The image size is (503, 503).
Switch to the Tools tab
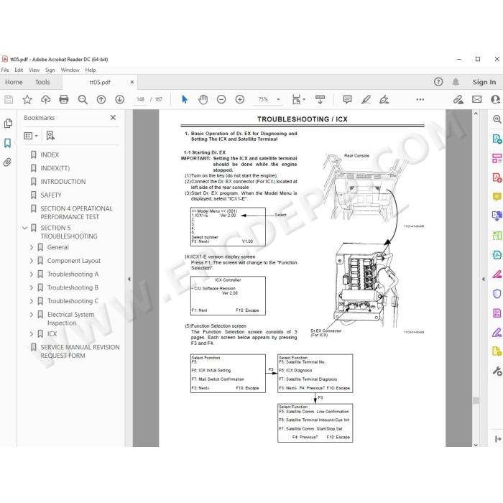(x=42, y=82)
